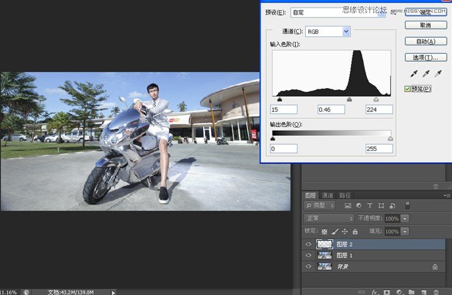Click the 自动(A) auto button
Screen dimensions: 452x295
[x=425, y=42]
